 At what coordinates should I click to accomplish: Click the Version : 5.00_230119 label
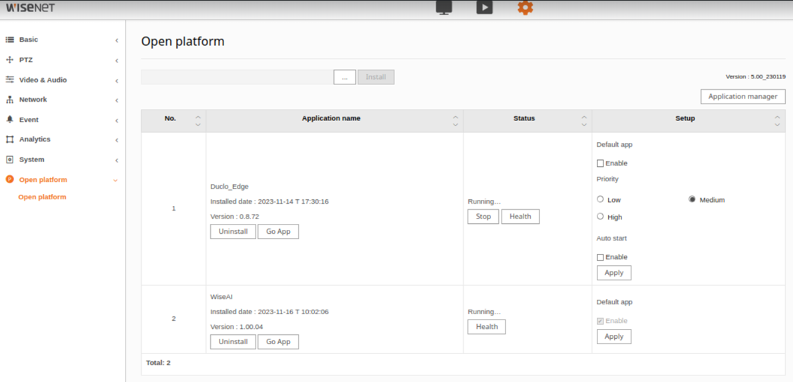756,77
